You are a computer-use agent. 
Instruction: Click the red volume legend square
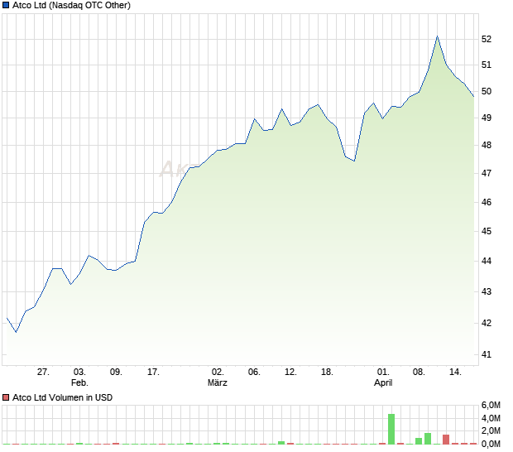[6, 397]
